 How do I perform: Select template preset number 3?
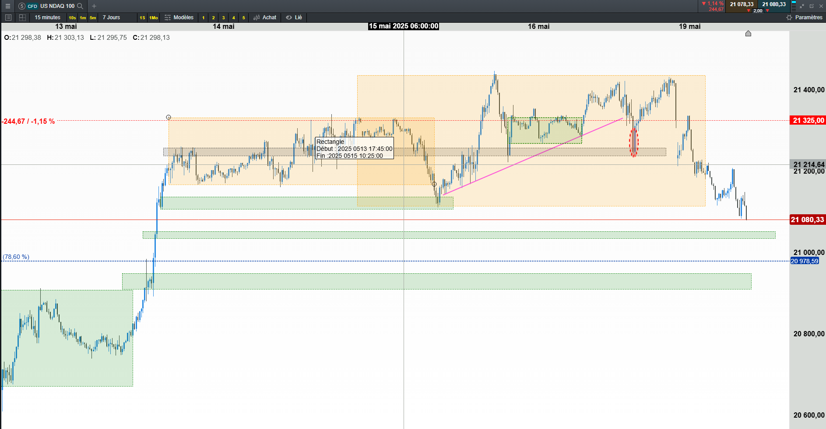coord(223,17)
